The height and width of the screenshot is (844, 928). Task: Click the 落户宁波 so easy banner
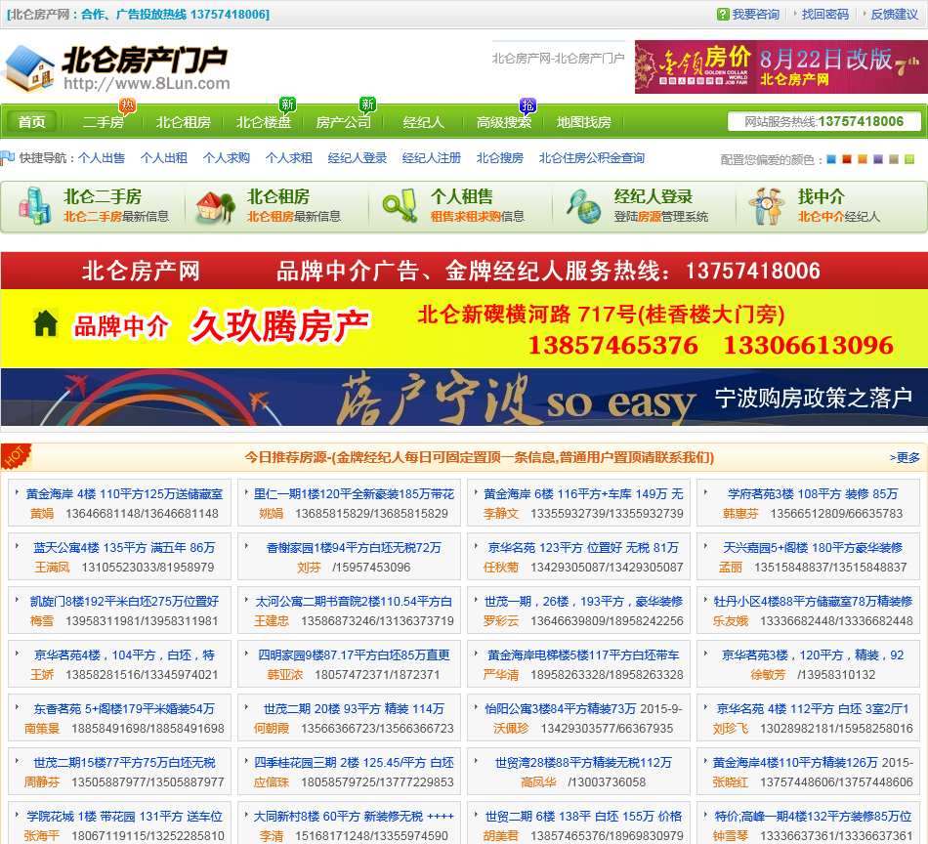(x=464, y=398)
